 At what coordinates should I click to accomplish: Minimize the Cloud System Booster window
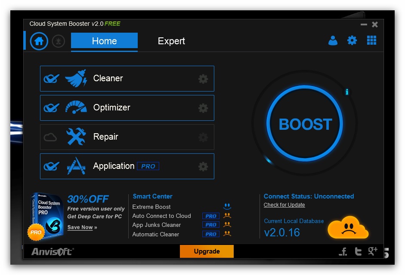pos(364,24)
